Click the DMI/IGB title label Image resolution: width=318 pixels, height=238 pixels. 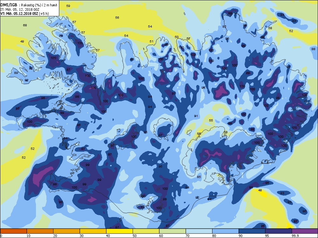[9, 5]
